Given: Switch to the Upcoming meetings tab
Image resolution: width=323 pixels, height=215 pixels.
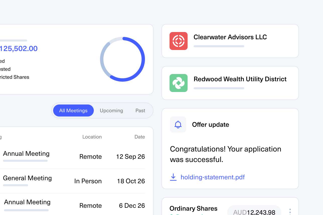Looking at the screenshot, I should pyautogui.click(x=111, y=110).
